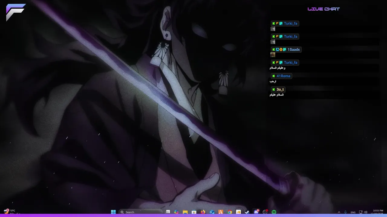
Task: Click username 3o_t in the live chat
Action: (280, 90)
